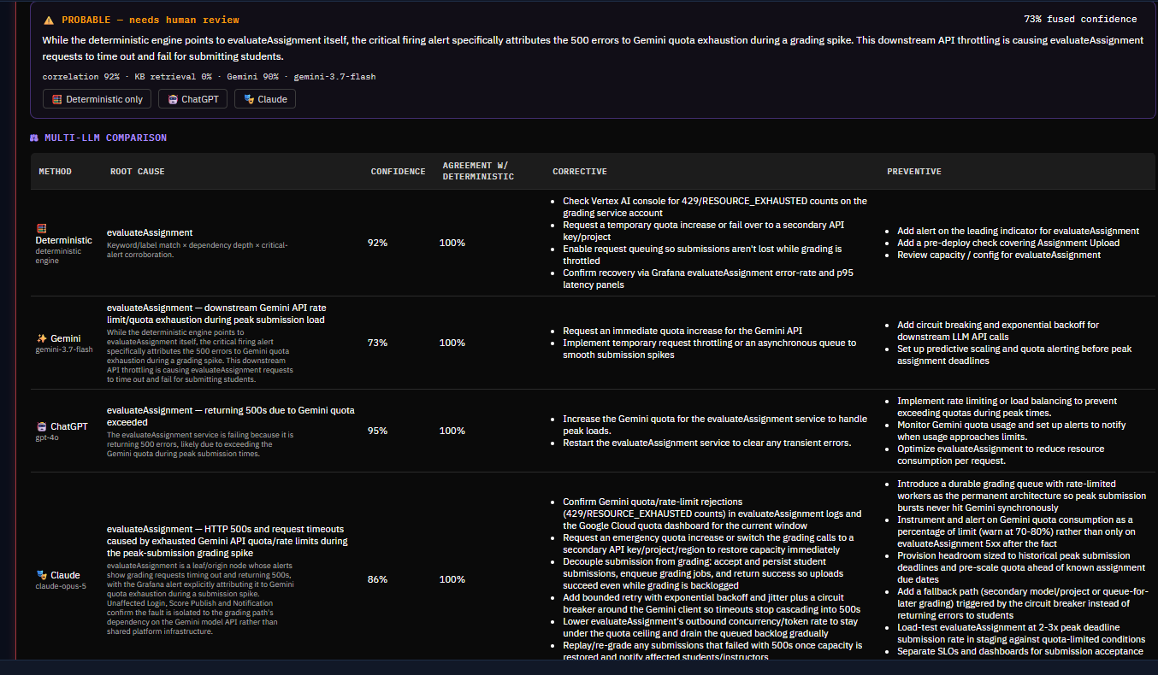This screenshot has height=675, width=1158.
Task: Click 100% agreement in the ChatGPT row
Action: (452, 431)
